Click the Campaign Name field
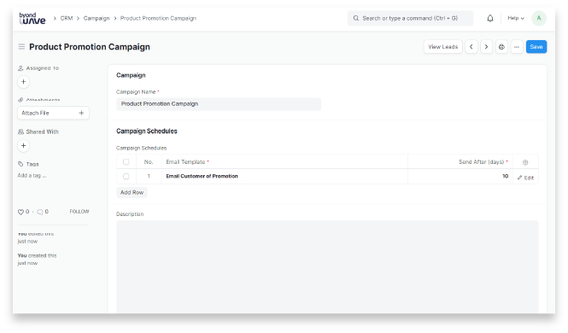 tap(219, 104)
